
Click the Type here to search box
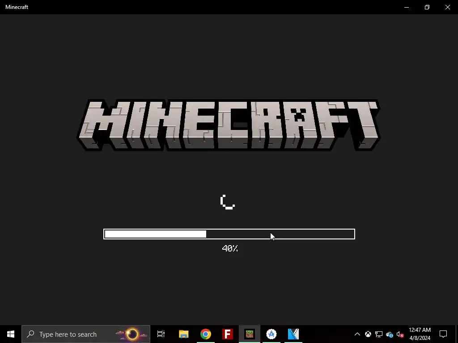(x=85, y=334)
